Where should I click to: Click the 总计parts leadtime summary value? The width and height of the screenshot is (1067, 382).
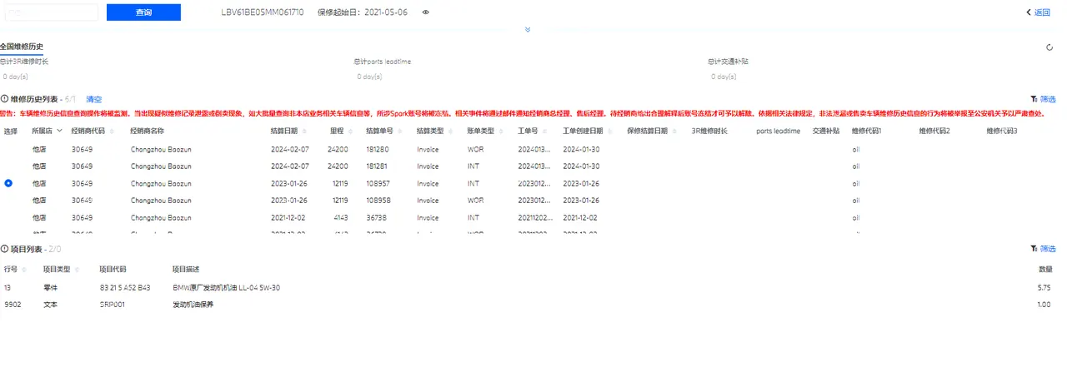click(369, 77)
